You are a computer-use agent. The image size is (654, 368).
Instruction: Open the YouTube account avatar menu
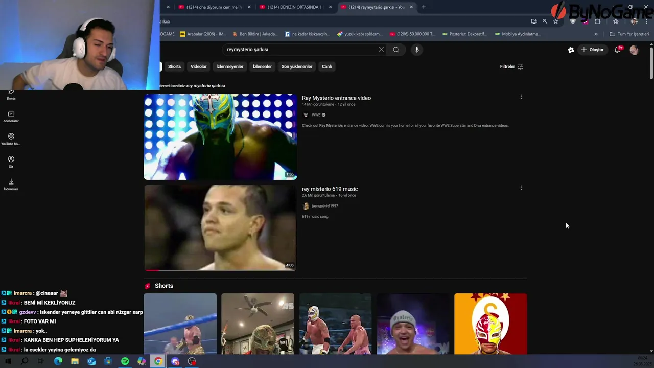[x=634, y=50]
